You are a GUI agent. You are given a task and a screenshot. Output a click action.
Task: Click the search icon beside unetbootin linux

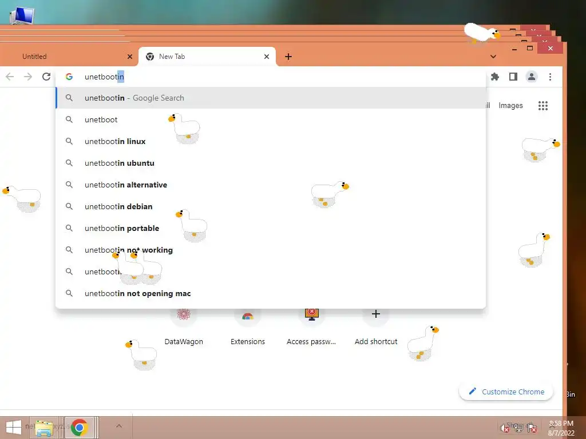pos(69,141)
